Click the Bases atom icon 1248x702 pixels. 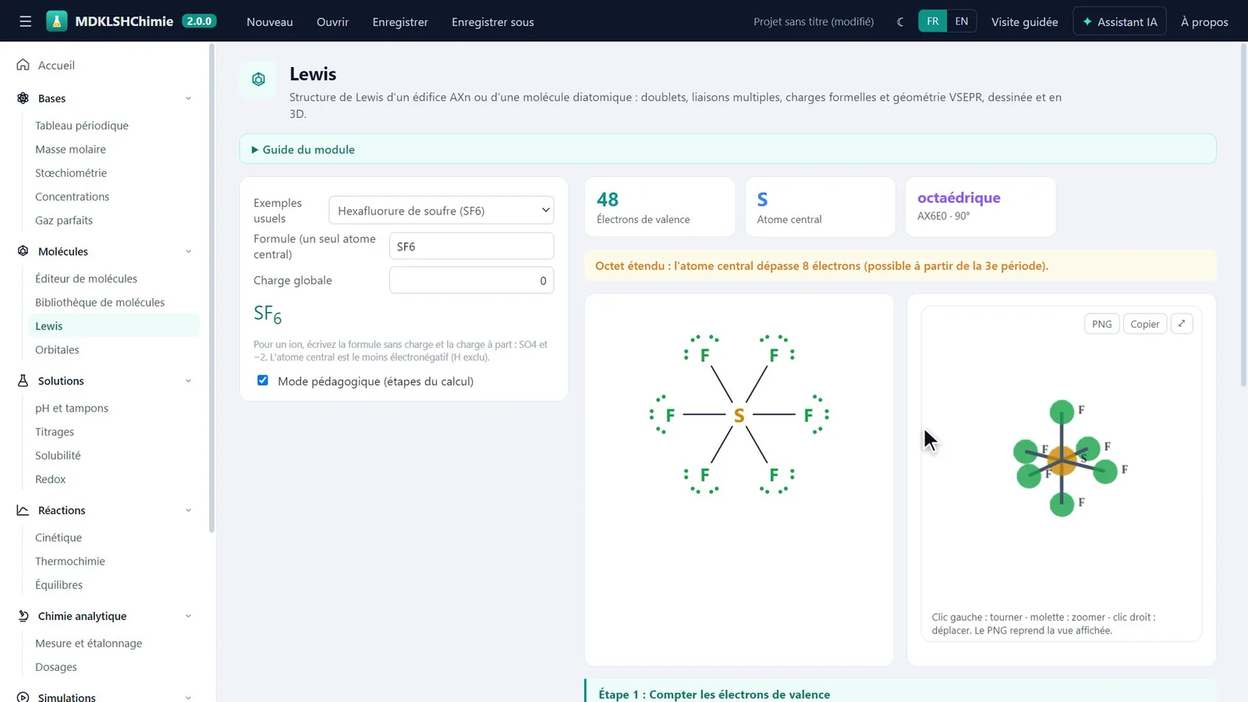coord(23,98)
